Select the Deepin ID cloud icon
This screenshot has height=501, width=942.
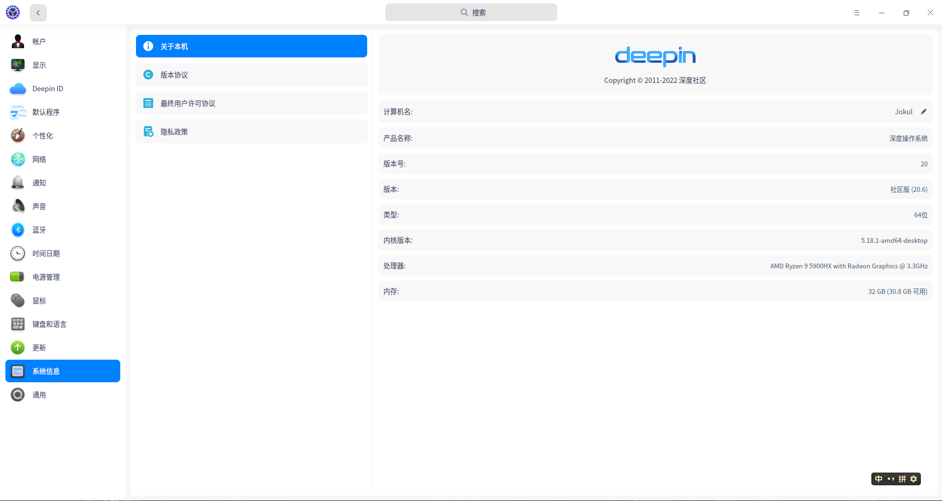18,88
